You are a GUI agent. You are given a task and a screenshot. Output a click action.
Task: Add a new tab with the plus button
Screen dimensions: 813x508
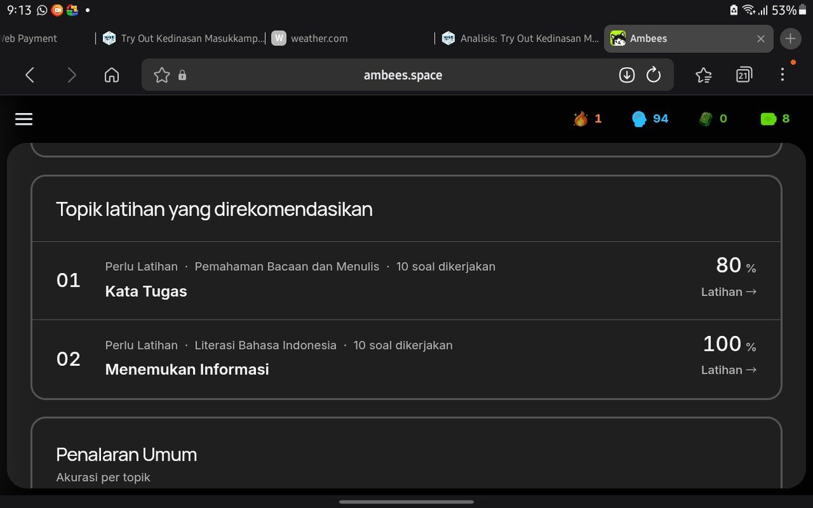pos(791,39)
